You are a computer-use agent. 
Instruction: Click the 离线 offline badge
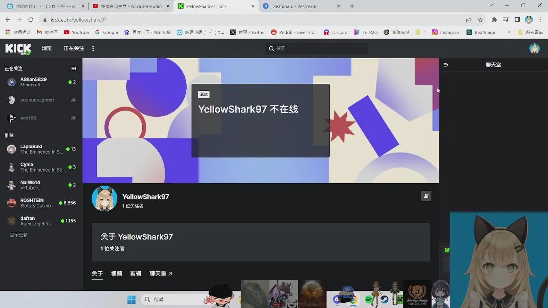pos(204,95)
